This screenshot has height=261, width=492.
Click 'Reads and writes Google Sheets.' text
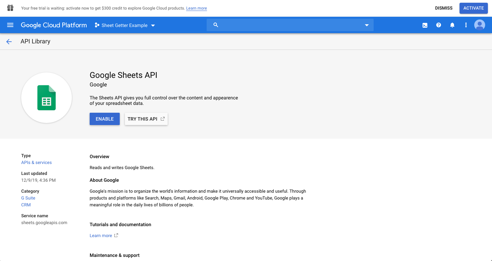(122, 168)
